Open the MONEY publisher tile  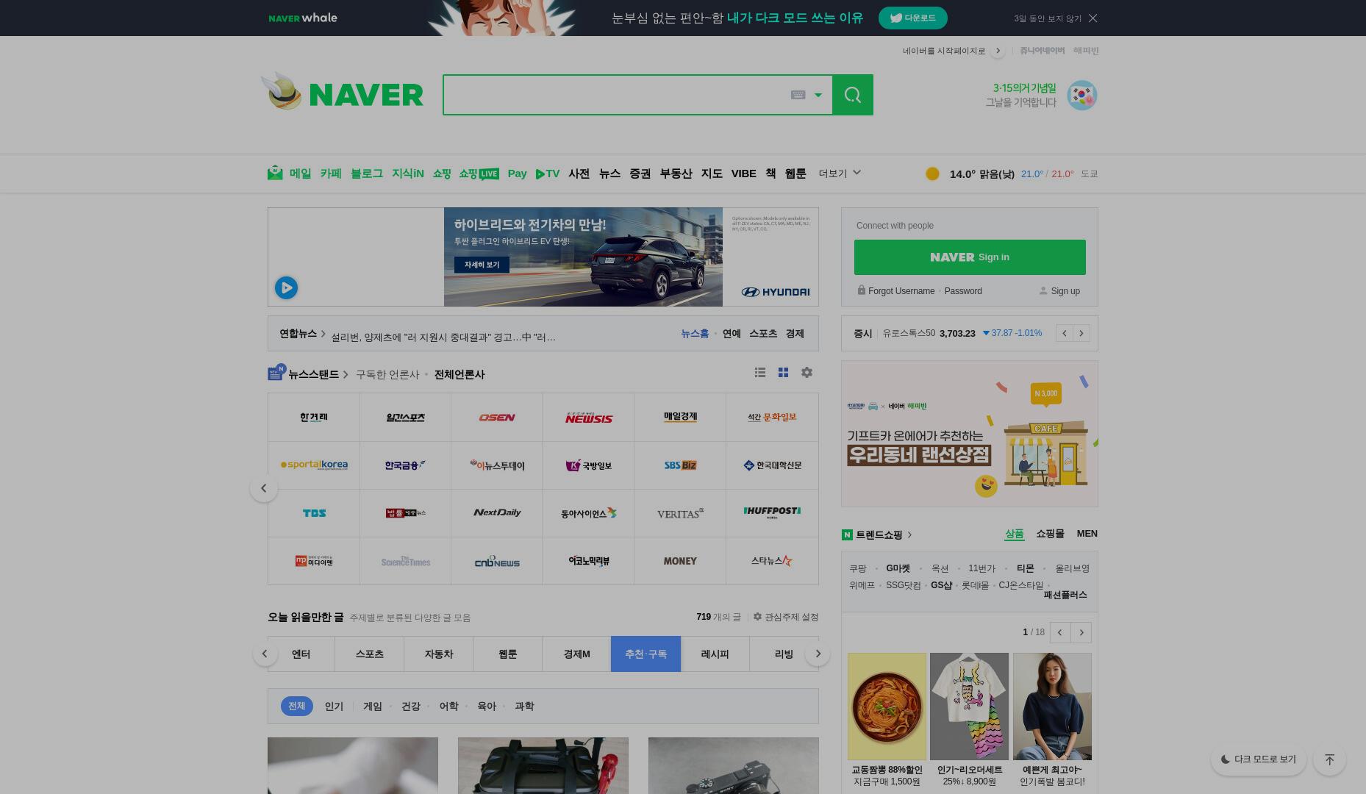tap(680, 561)
